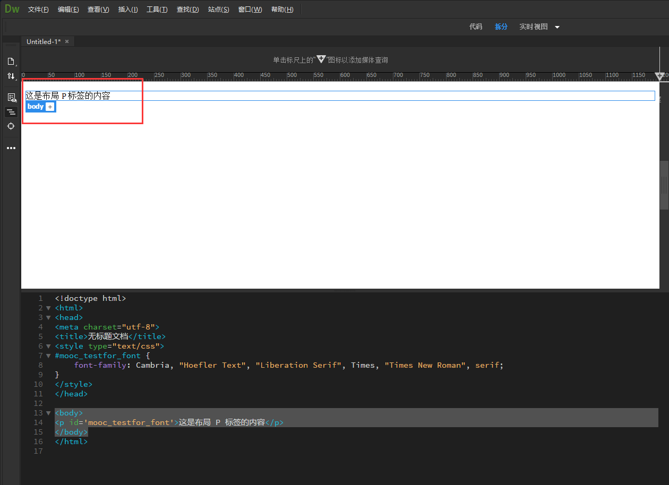Collapse the head tag on line 3
669x485 pixels.
click(48, 317)
